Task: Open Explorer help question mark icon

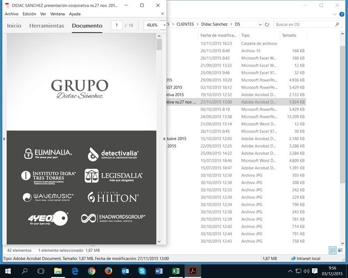Action: (x=341, y=15)
